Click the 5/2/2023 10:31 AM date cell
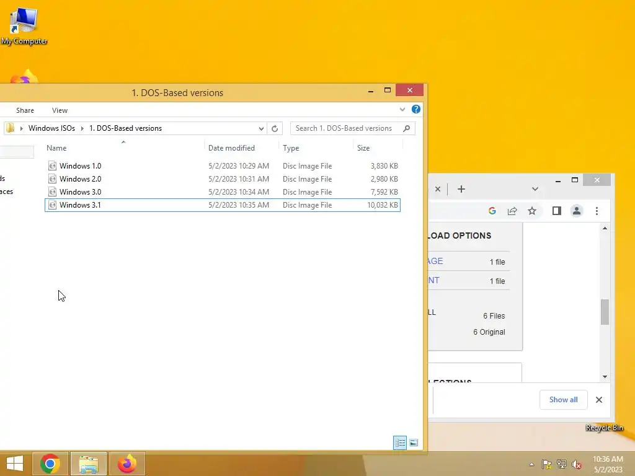 point(239,179)
